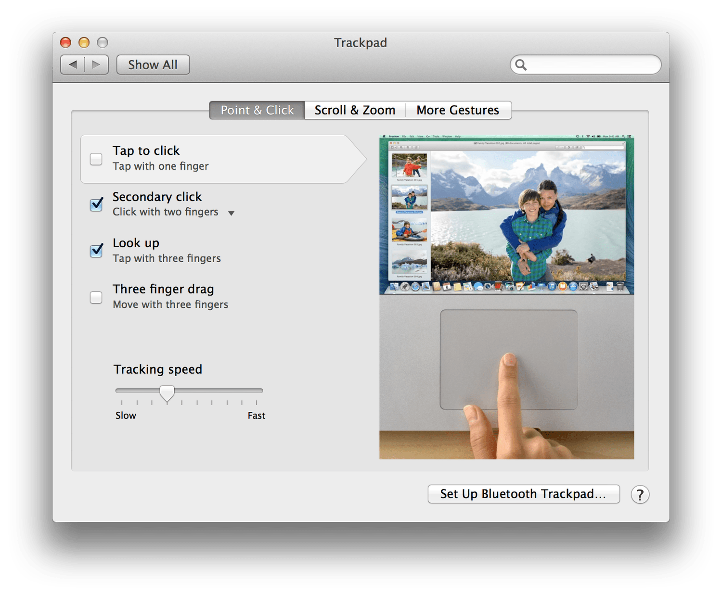
Task: Expand the Click with two fingers dropdown
Action: [x=231, y=213]
